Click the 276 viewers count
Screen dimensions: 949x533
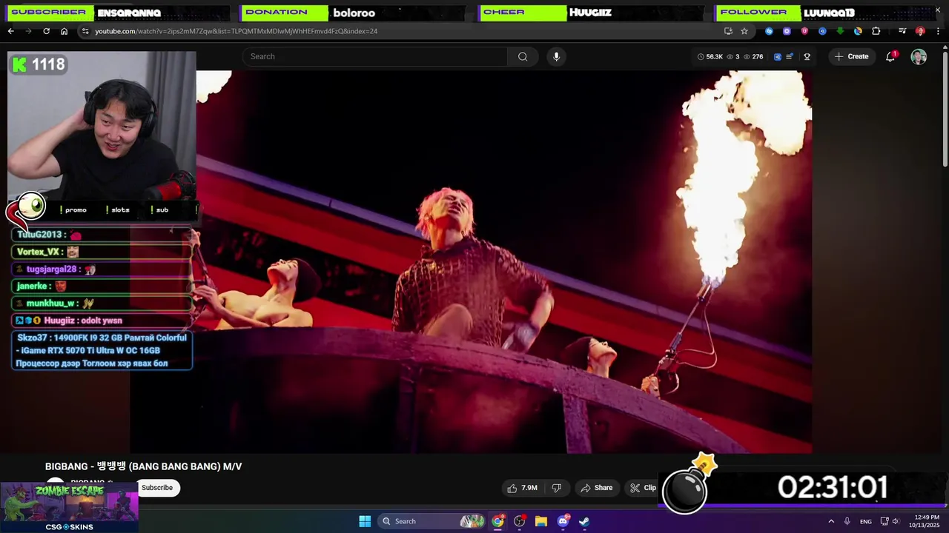753,56
